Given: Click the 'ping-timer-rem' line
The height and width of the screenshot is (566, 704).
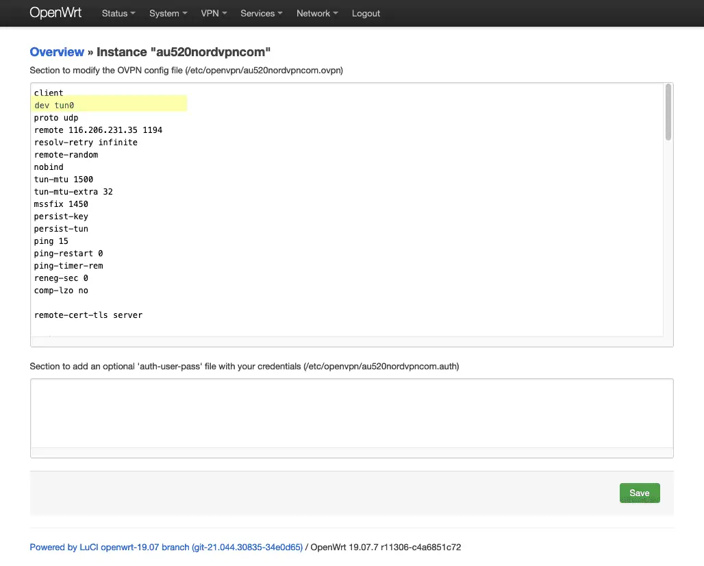Looking at the screenshot, I should tap(68, 266).
